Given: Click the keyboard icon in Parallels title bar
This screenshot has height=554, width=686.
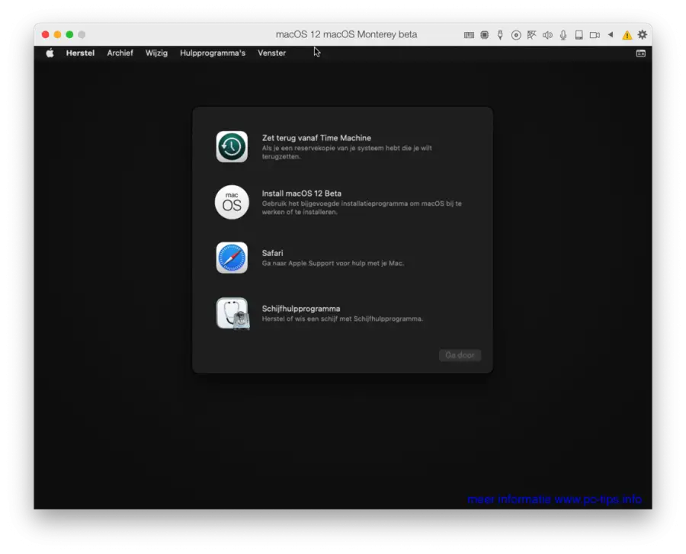Looking at the screenshot, I should coord(469,35).
